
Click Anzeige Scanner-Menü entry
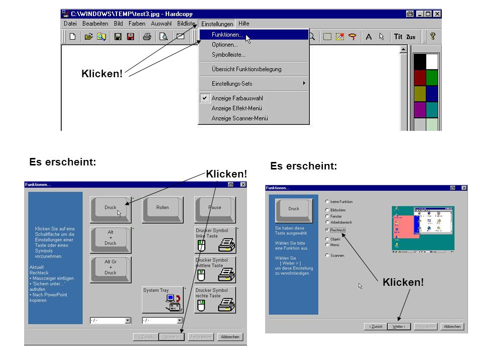254,118
